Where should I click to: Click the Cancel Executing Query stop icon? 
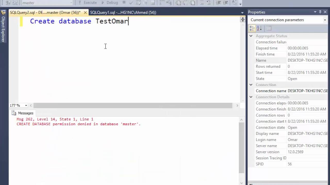(124, 3)
